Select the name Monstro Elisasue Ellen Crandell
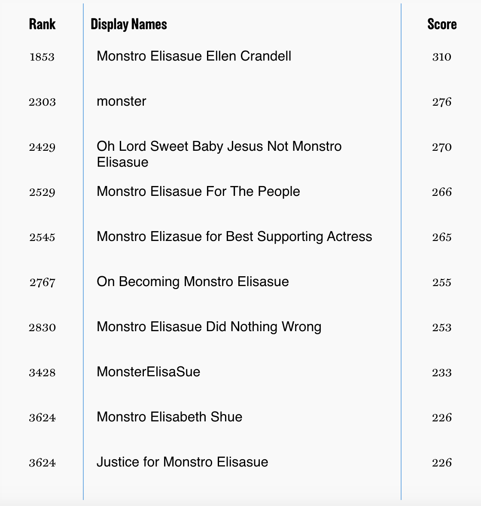 (x=194, y=56)
